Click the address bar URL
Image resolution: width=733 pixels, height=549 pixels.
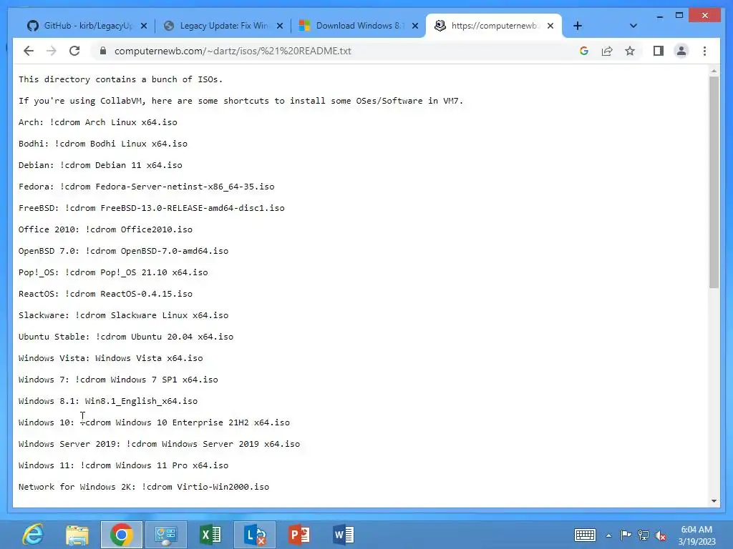tap(233, 51)
